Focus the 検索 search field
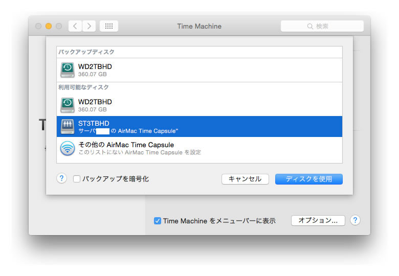 click(x=322, y=26)
